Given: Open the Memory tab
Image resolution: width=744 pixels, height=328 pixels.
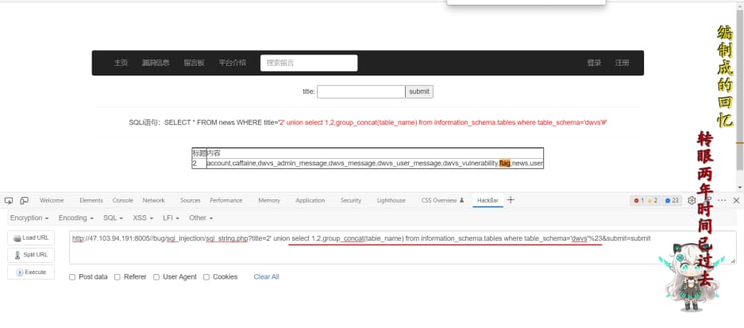Looking at the screenshot, I should [269, 200].
